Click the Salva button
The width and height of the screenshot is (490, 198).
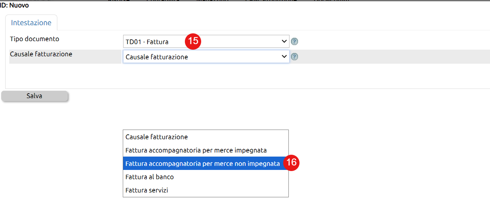pyautogui.click(x=35, y=96)
